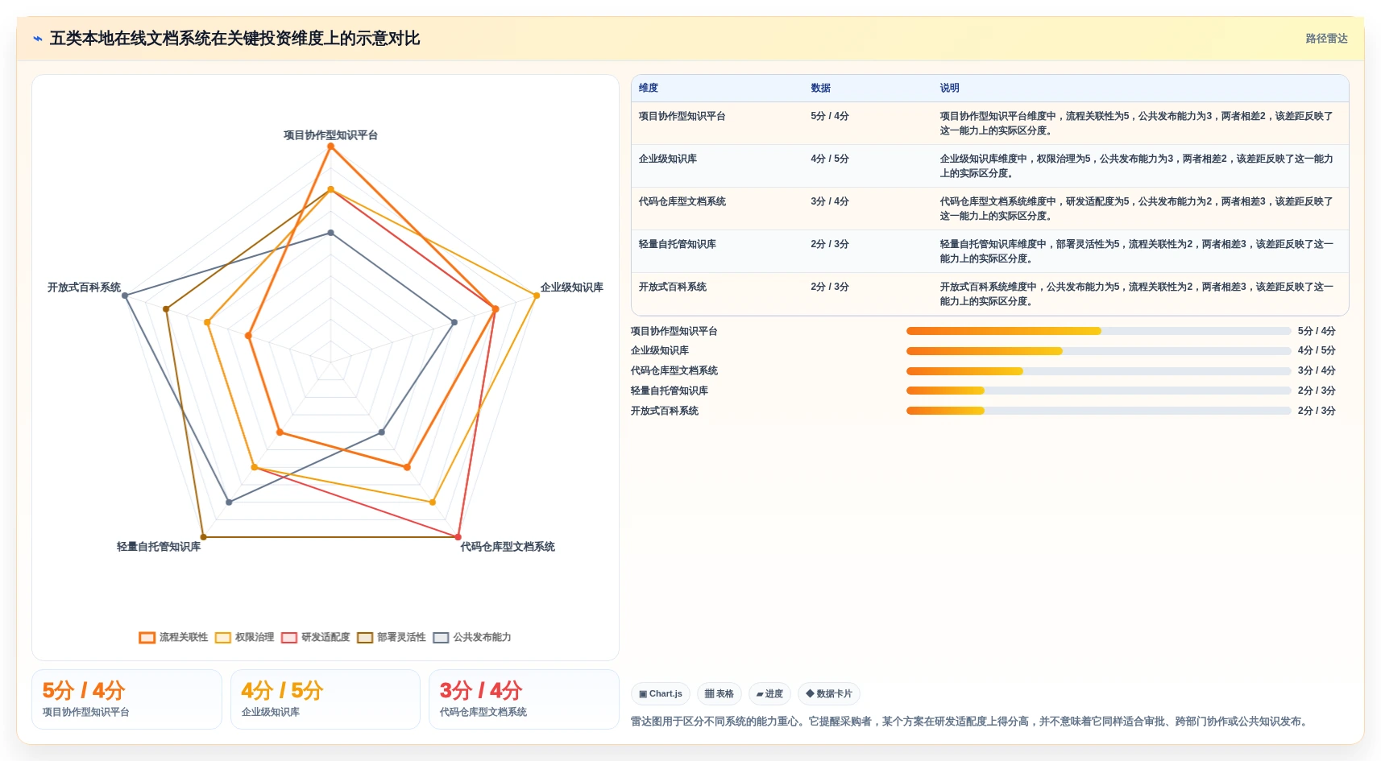This screenshot has width=1381, height=761.
Task: Click radar axis label 项目协作型知识平台
Action: pos(330,135)
